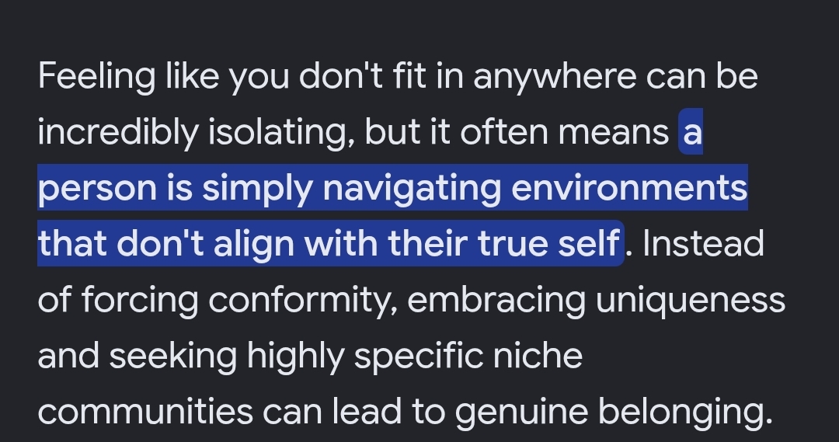839x442 pixels.
Task: Click the highlighted word 'simply'
Action: [257, 188]
